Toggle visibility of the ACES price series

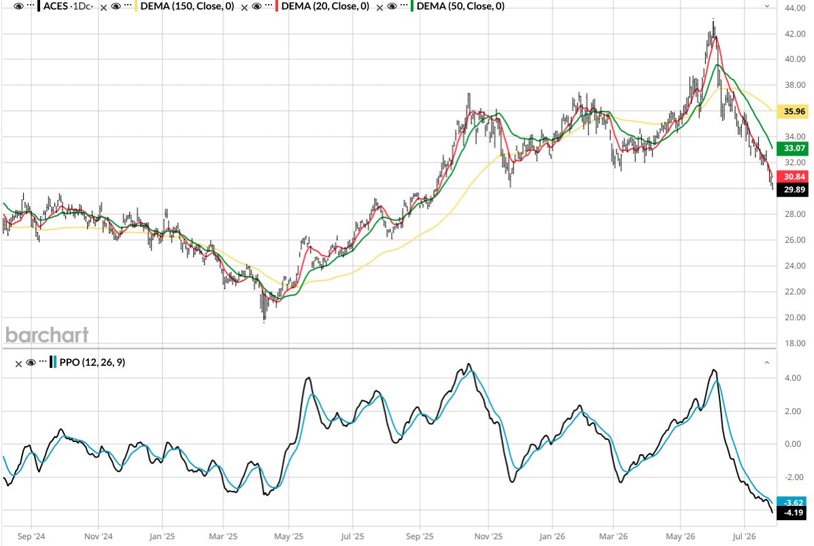18,6
